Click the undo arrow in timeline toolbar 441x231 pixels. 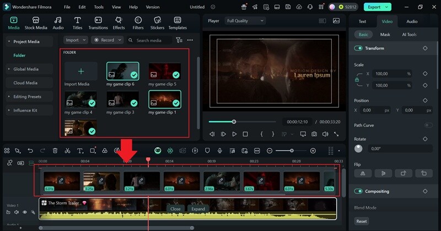(x=30, y=151)
